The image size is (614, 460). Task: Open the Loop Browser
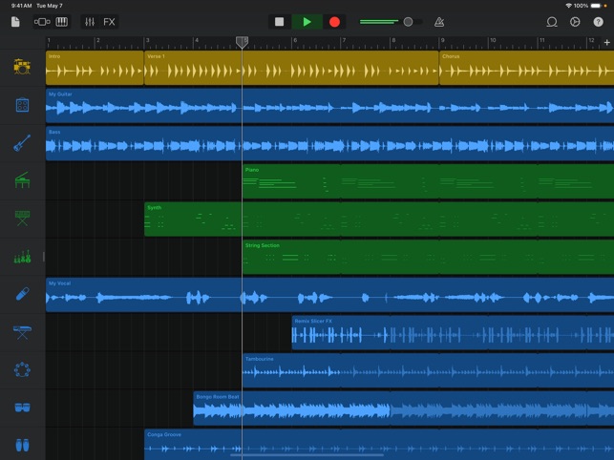tap(552, 22)
